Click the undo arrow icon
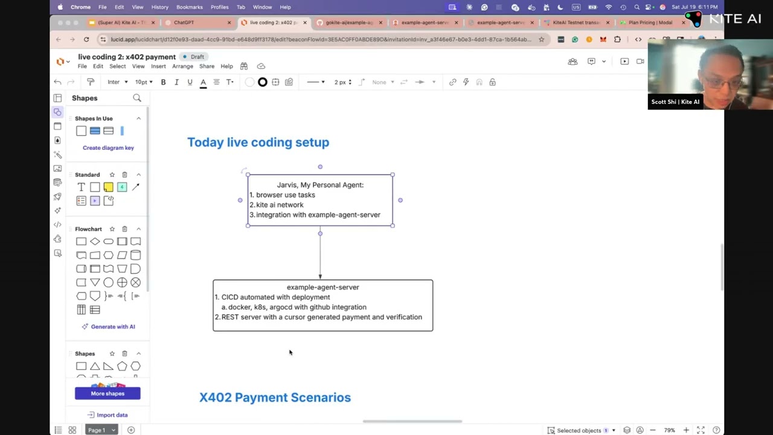 click(x=57, y=82)
